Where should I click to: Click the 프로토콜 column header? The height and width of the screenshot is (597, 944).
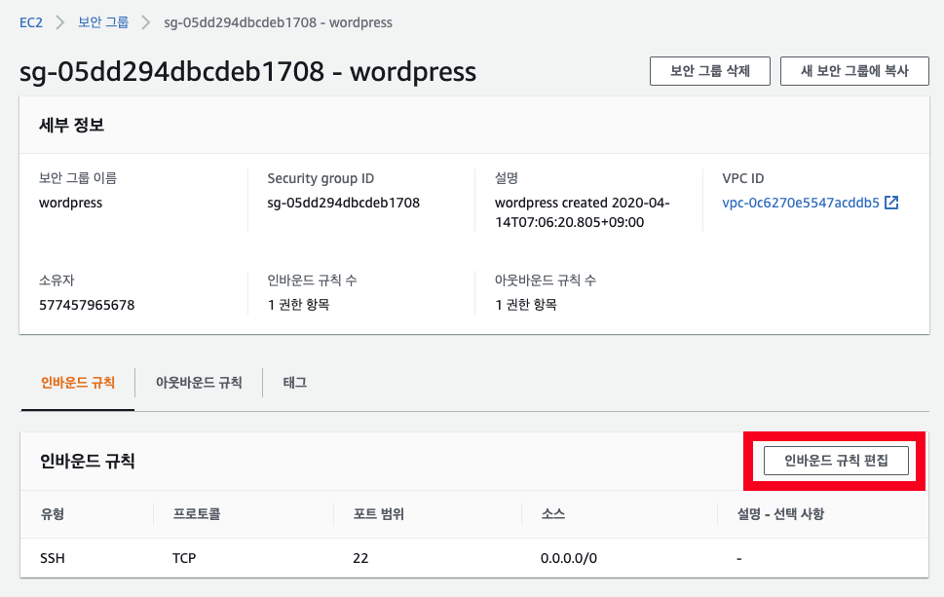click(x=196, y=514)
